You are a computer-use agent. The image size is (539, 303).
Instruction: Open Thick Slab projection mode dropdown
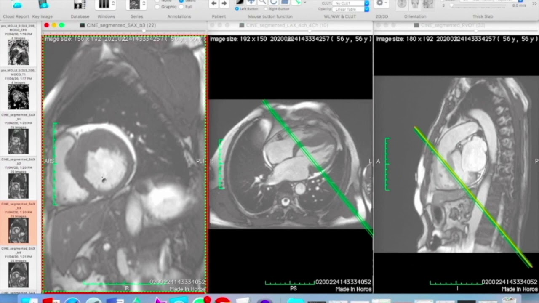[x=491, y=1]
